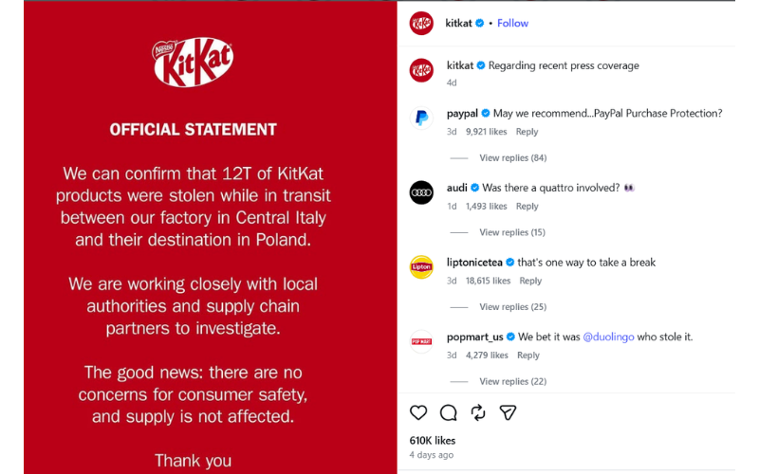Follow the kitkat account
Screen dimensions: 759x474
(x=512, y=23)
